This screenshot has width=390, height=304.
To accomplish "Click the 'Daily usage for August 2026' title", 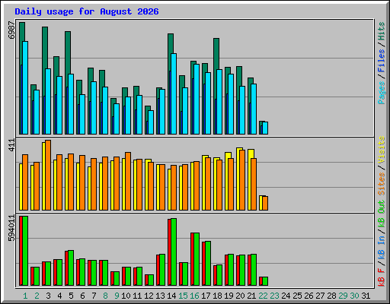I will 87,11.
